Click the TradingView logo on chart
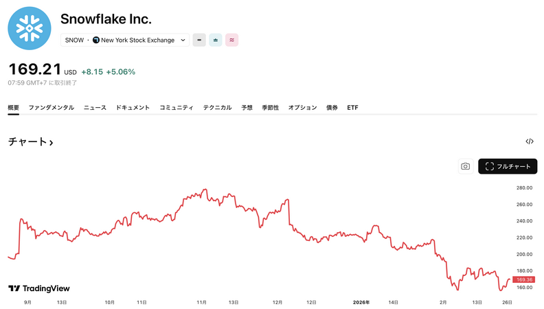The image size is (544, 309). pyautogui.click(x=39, y=288)
